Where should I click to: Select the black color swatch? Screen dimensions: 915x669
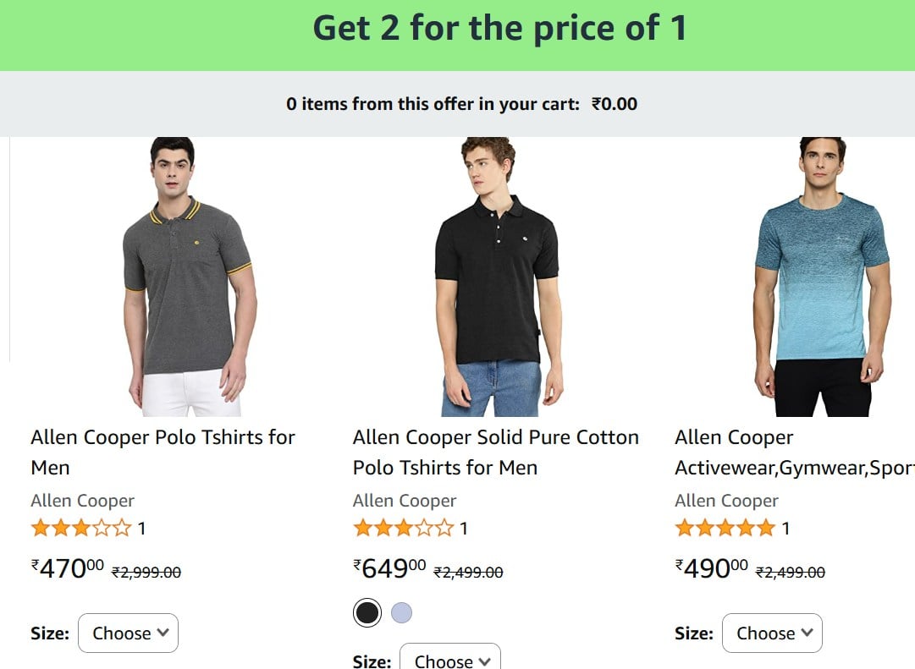(x=367, y=612)
